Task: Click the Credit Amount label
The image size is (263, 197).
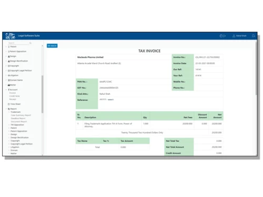Action: (x=173, y=153)
